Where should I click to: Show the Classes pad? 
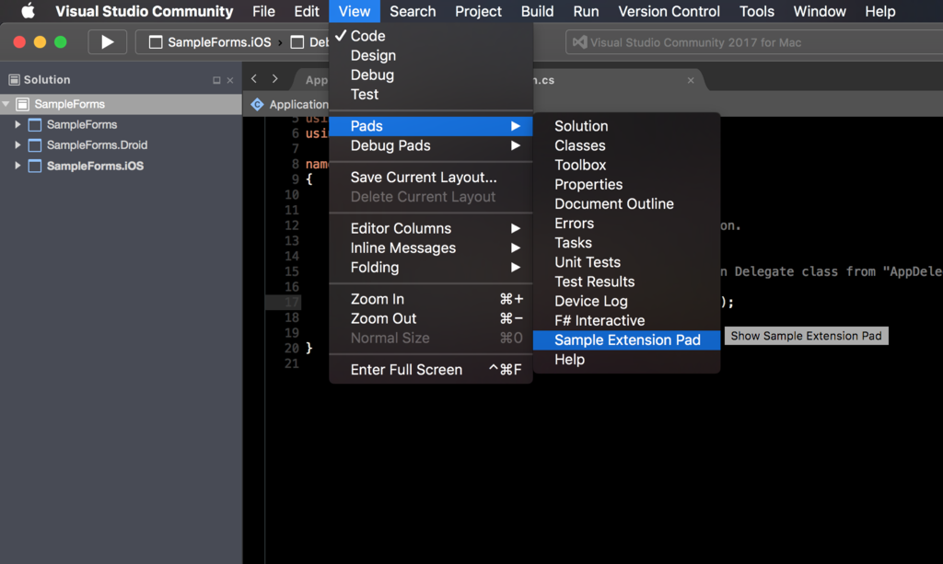[626, 145]
